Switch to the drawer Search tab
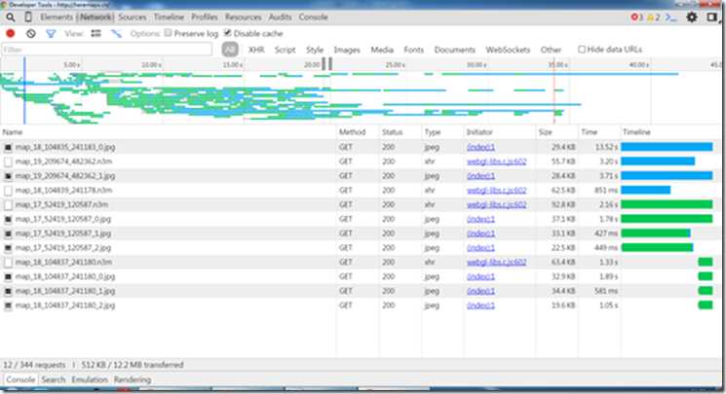The width and height of the screenshot is (726, 394). [54, 379]
